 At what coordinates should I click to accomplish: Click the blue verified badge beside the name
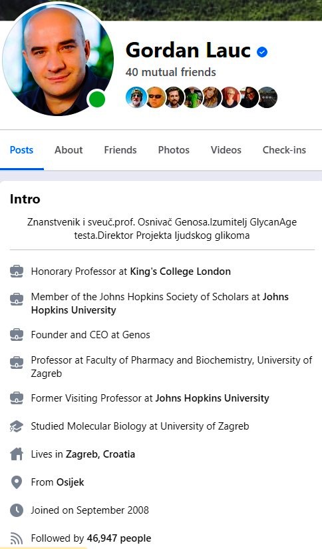262,52
